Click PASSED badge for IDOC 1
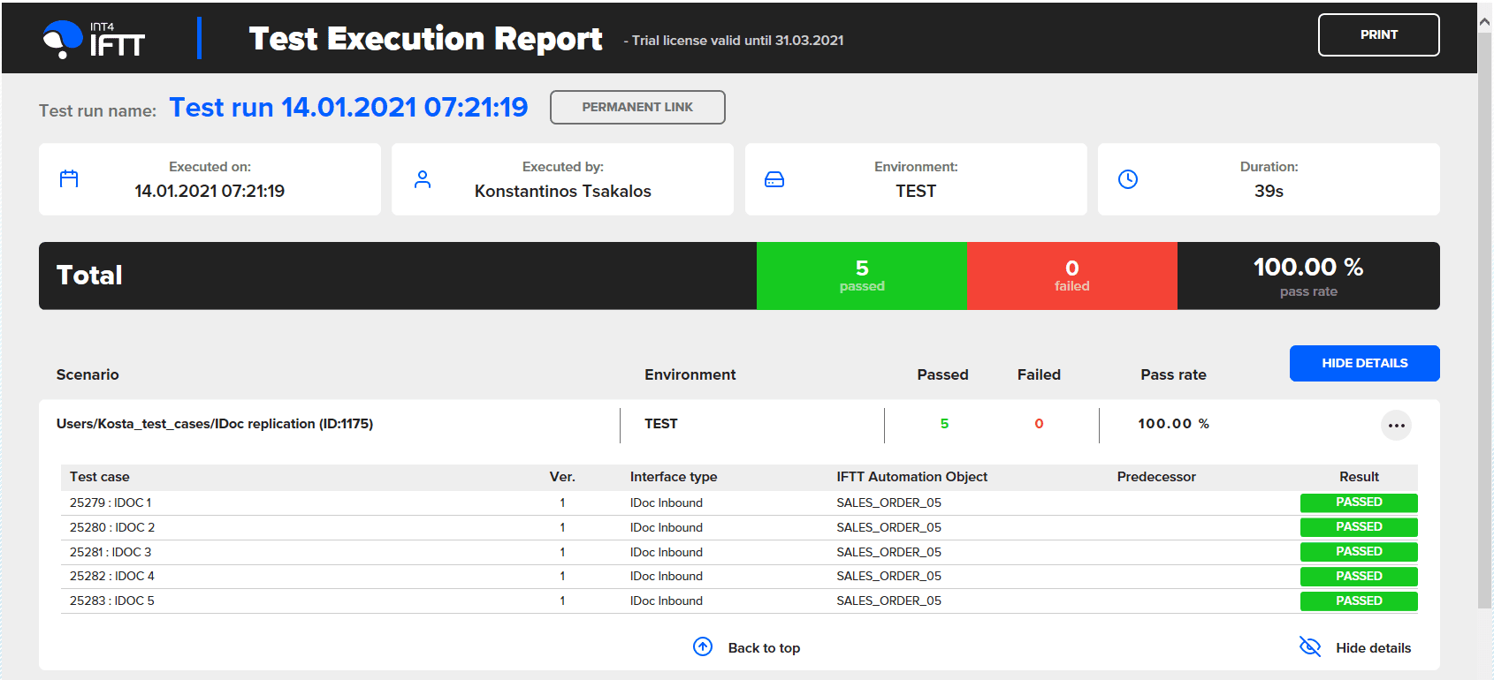1494x680 pixels. tap(1359, 502)
